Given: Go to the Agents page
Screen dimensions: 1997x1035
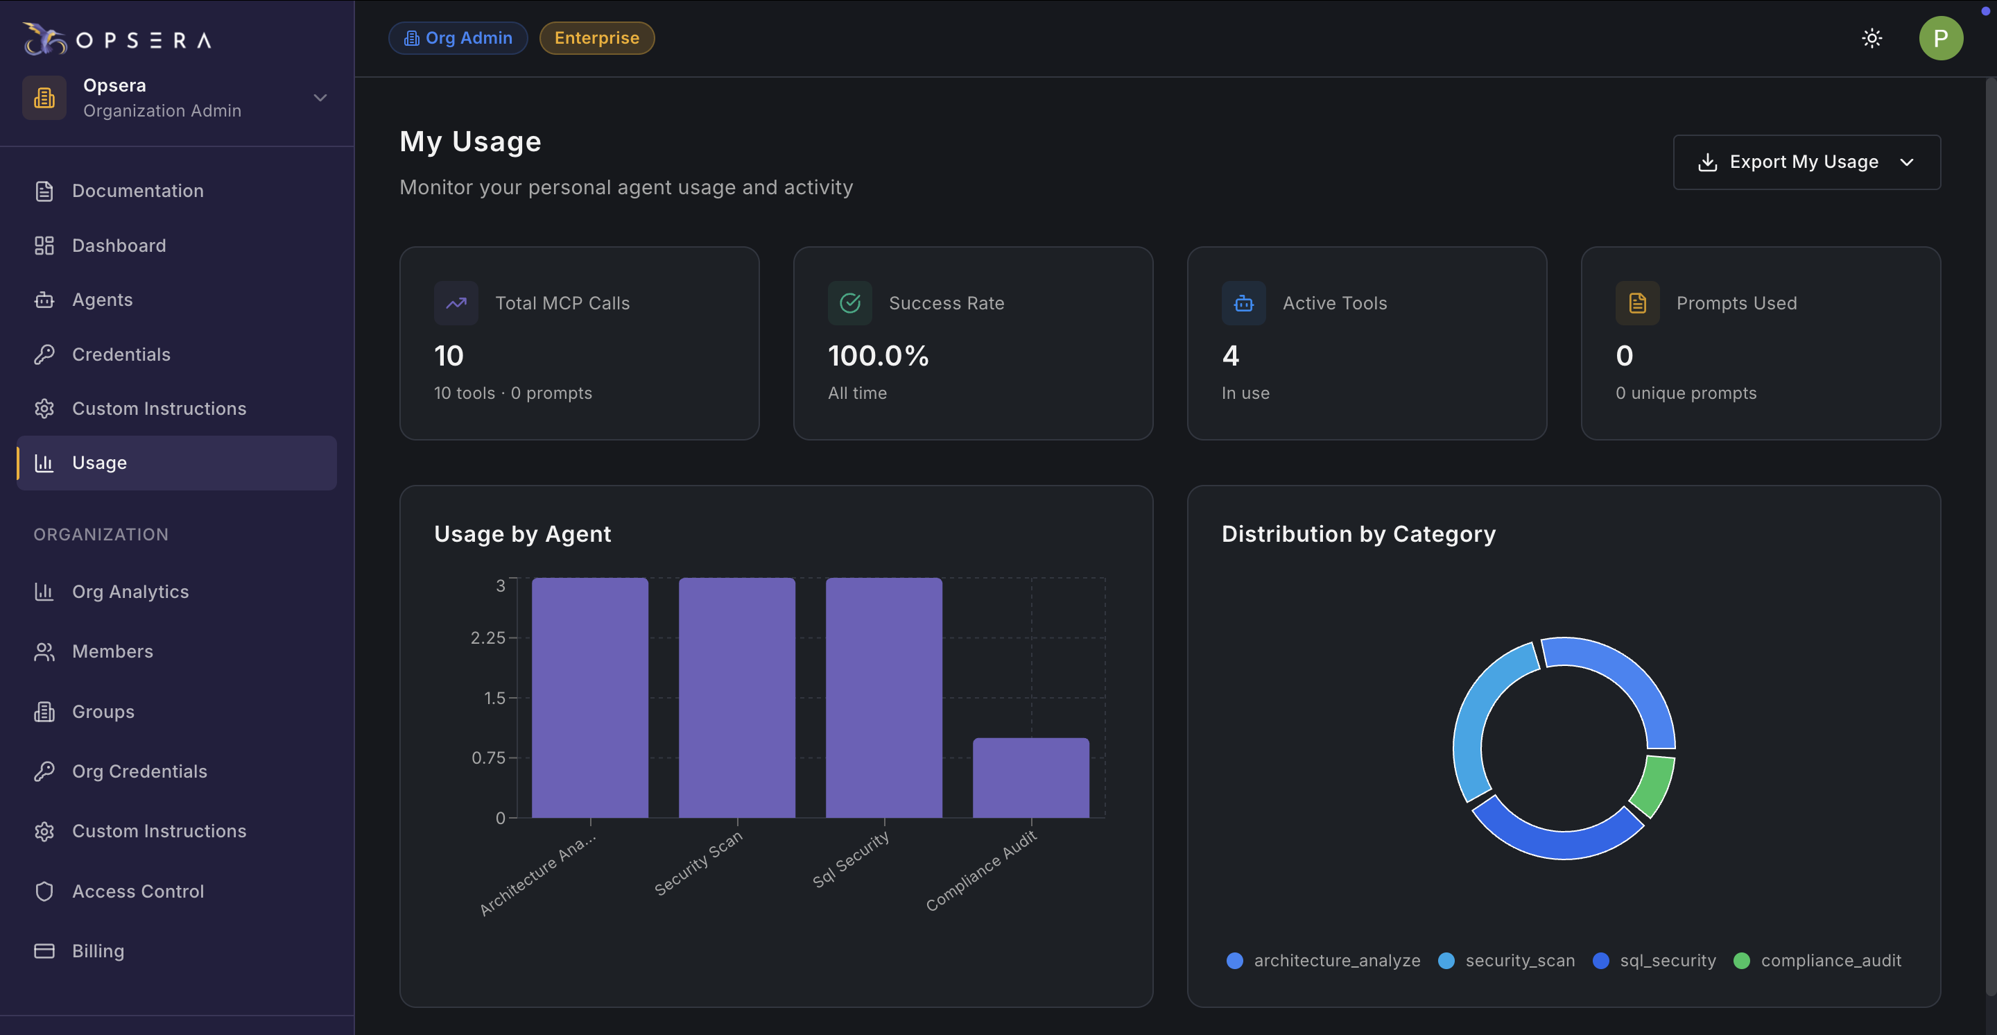Looking at the screenshot, I should coord(103,300).
